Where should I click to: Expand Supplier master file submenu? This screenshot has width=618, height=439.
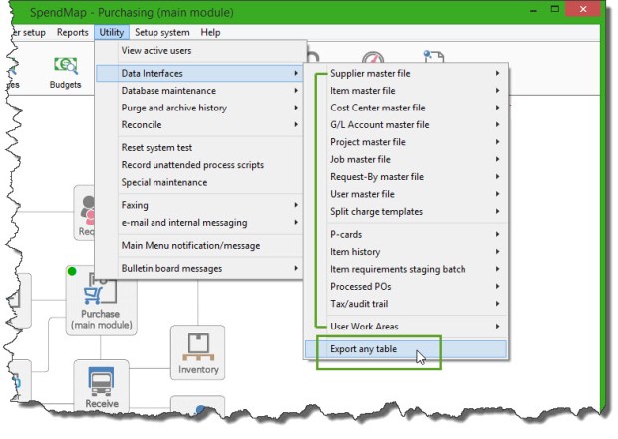[406, 74]
